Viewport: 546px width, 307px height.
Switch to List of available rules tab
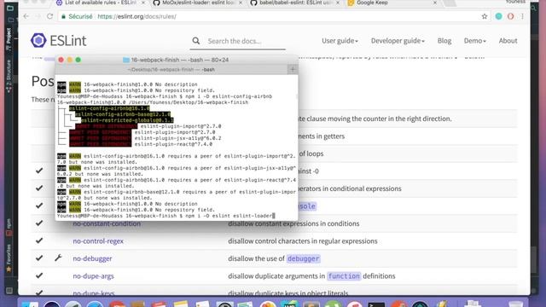click(101, 3)
